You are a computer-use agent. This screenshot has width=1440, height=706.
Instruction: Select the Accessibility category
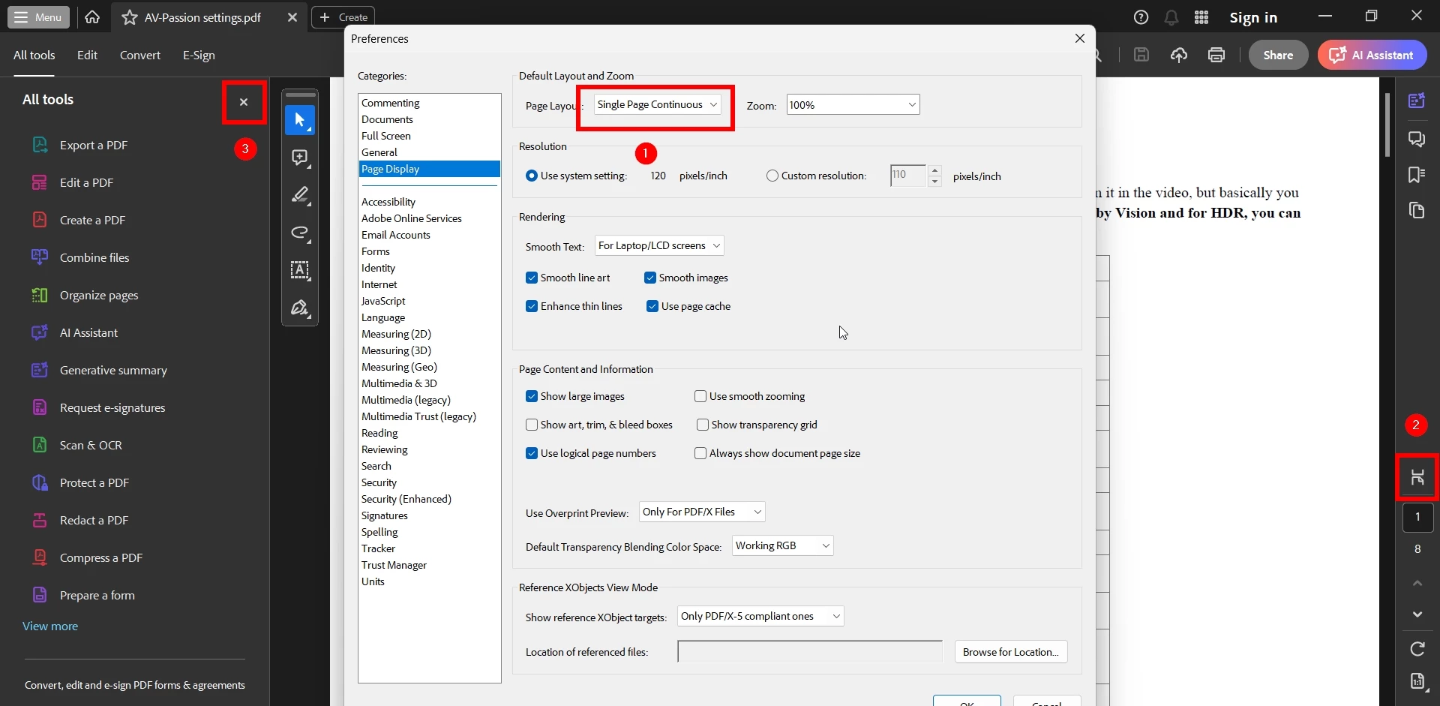pyautogui.click(x=388, y=202)
